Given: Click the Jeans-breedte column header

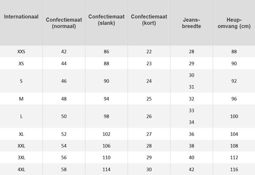Looking at the screenshot, I should (x=191, y=23).
